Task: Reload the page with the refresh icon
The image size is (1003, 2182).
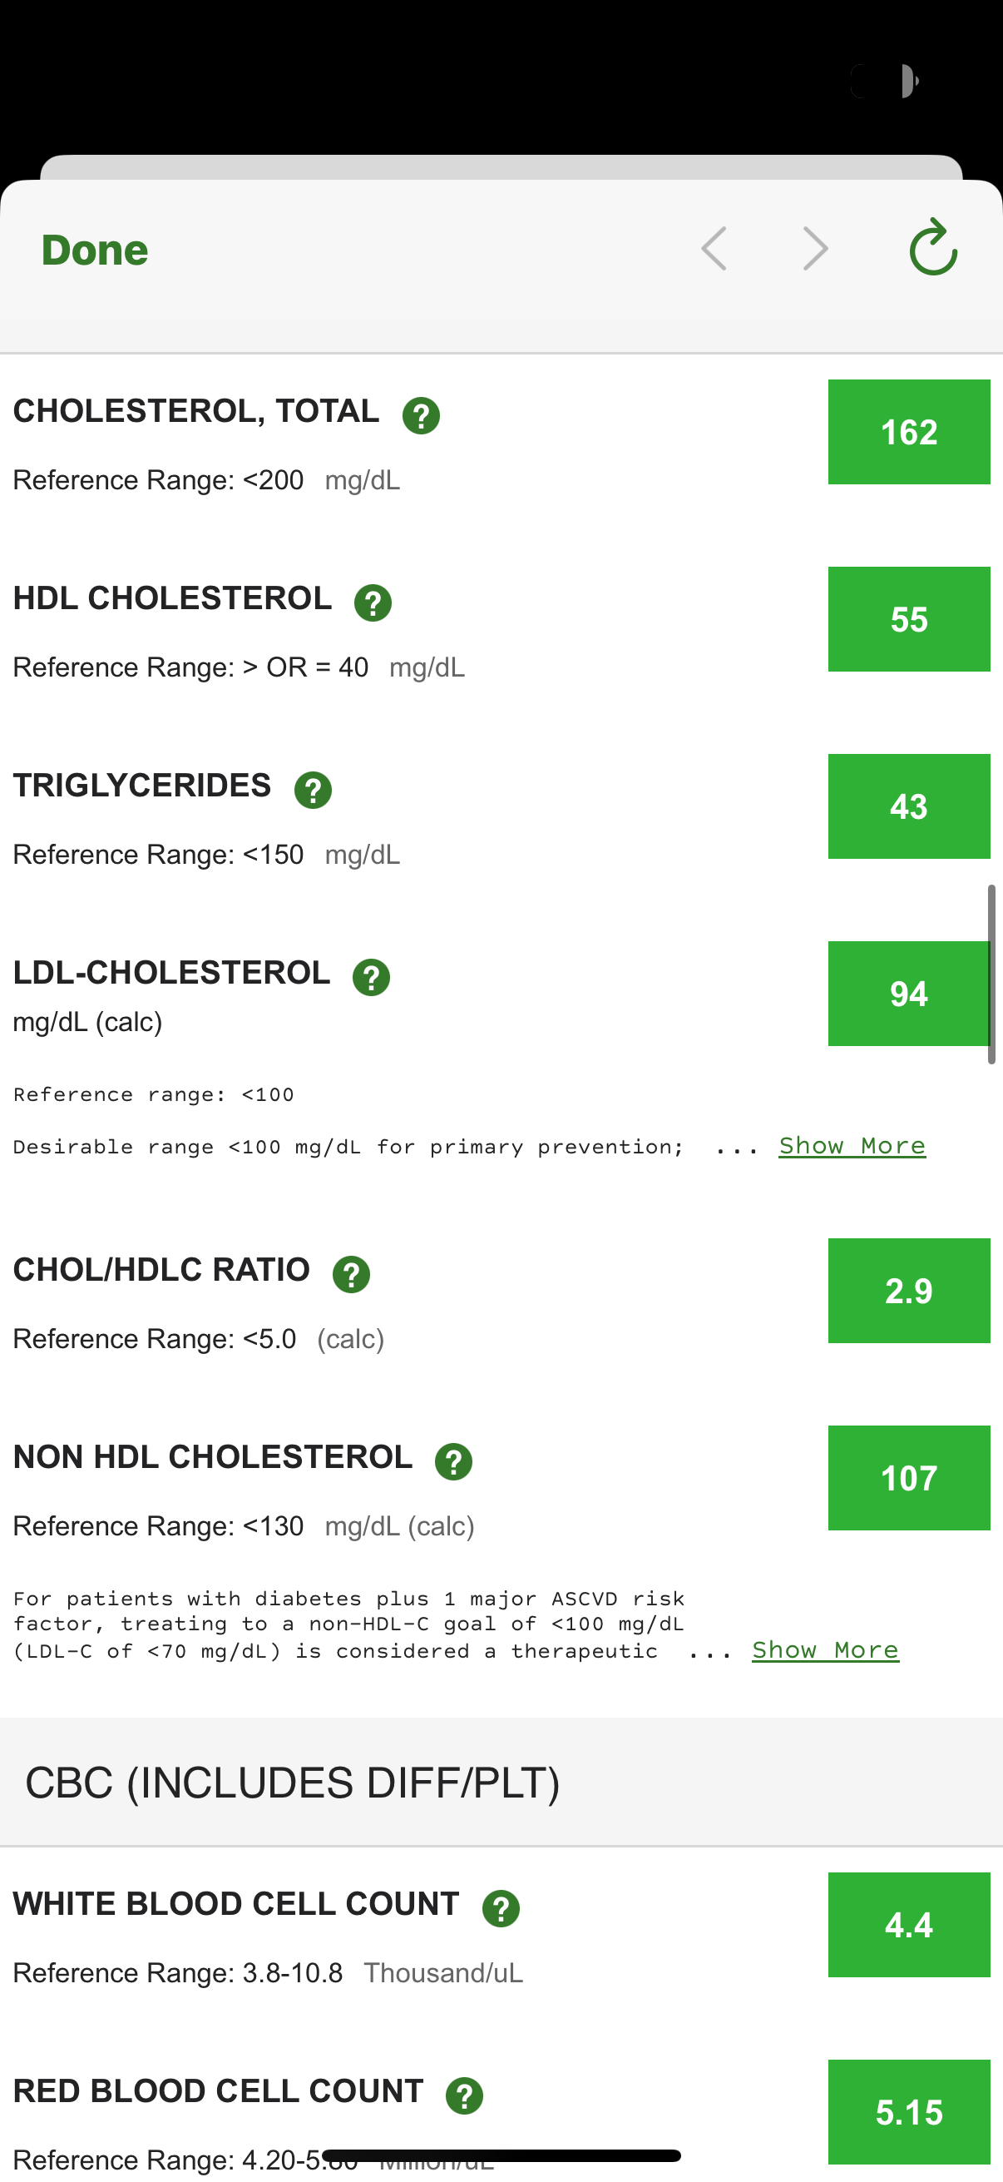Action: click(x=933, y=248)
